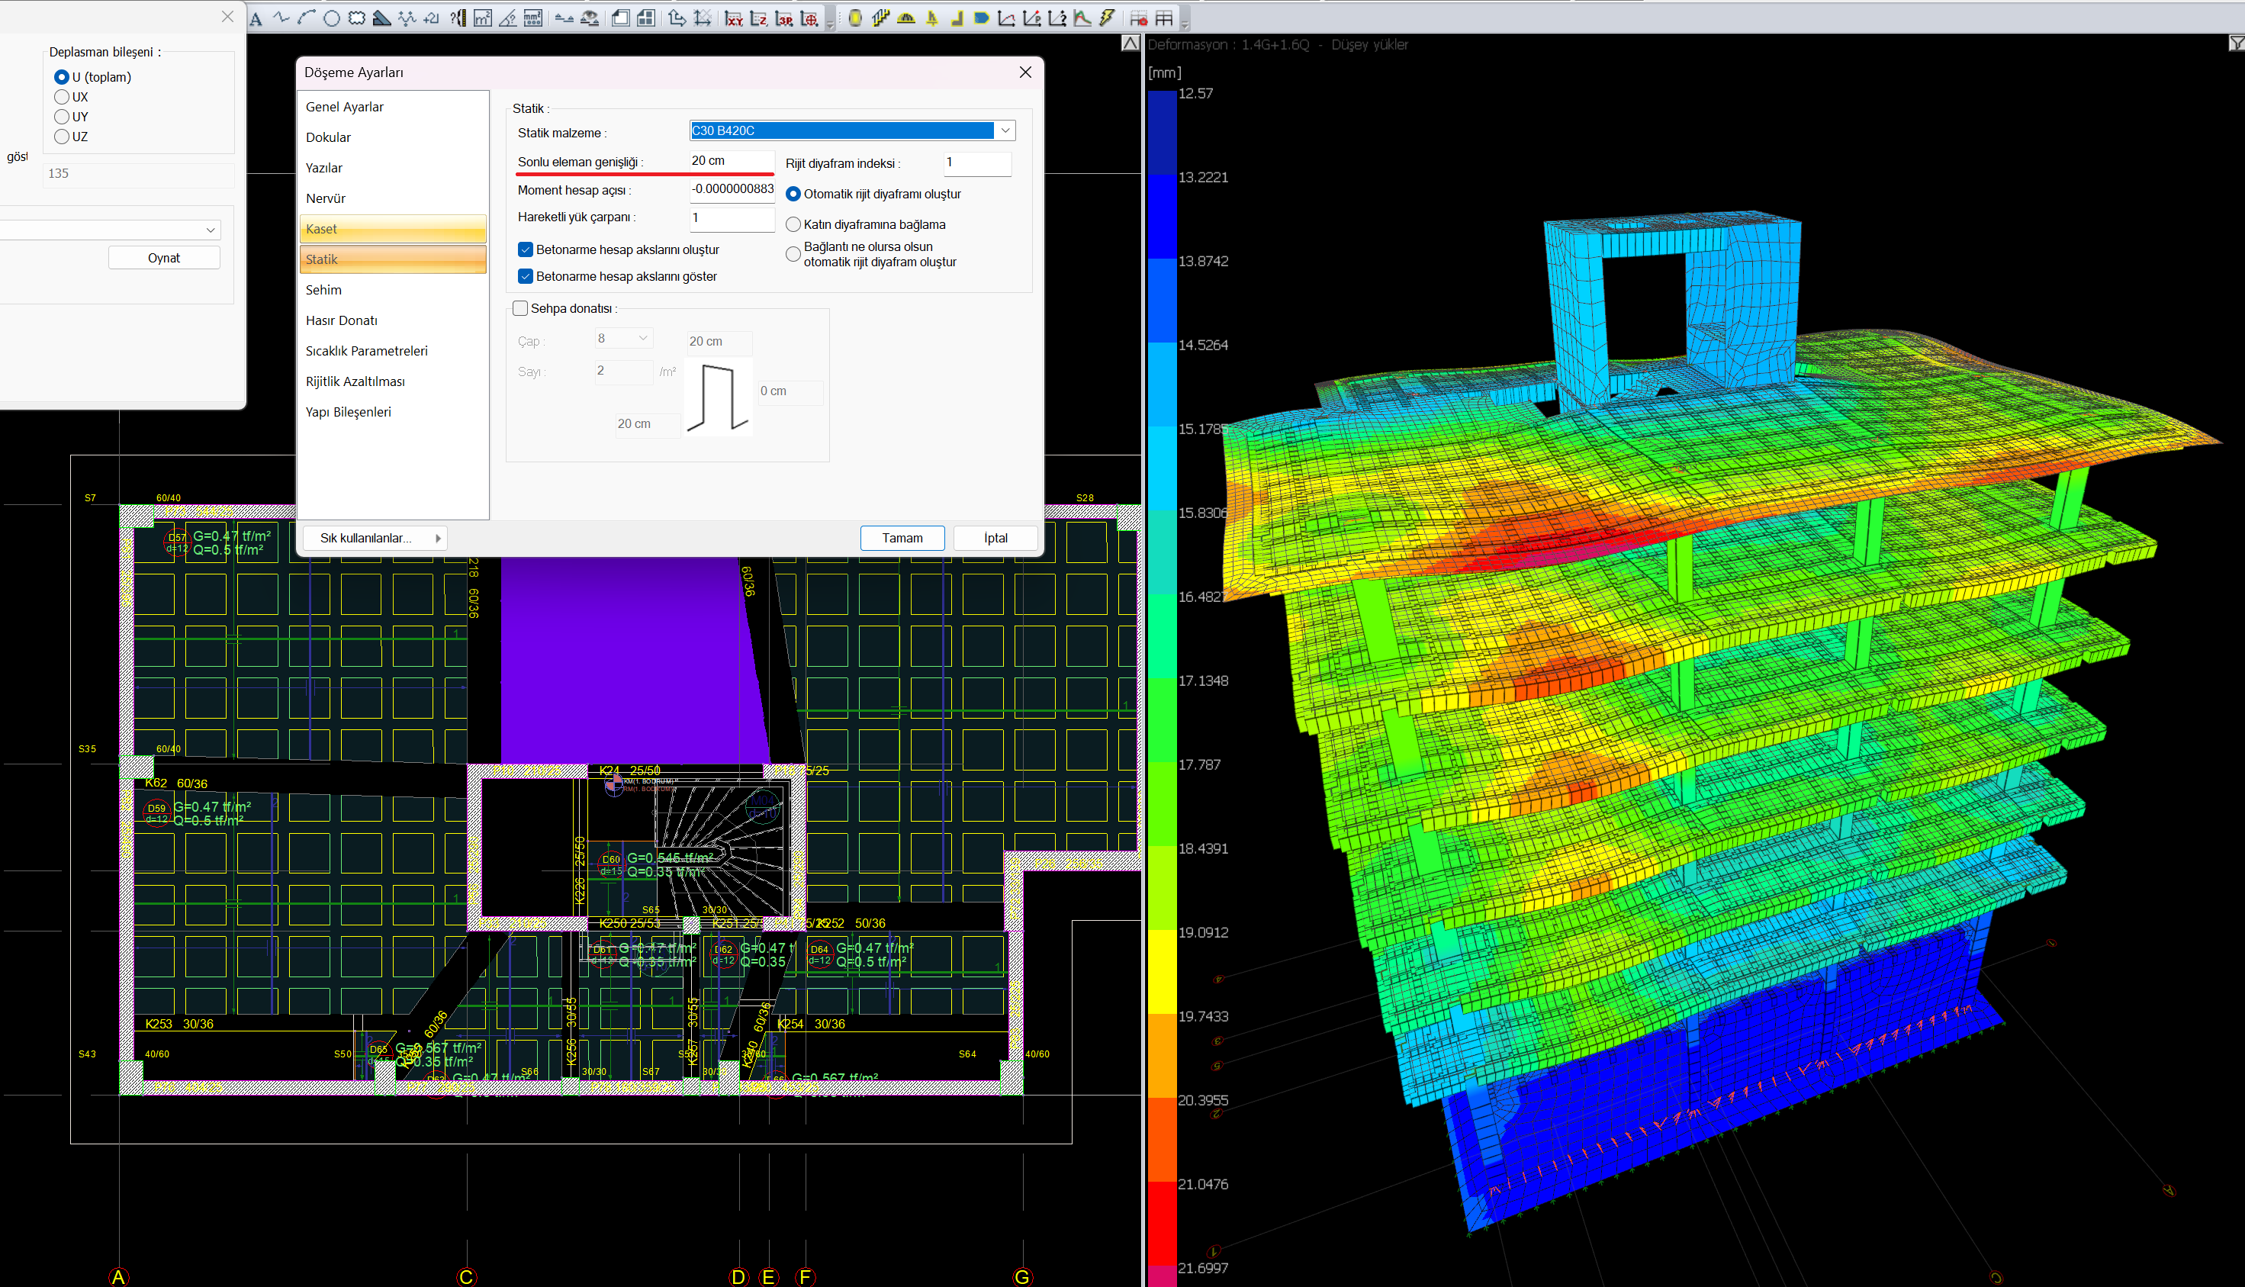Uncheck Betonarme hesap akslarını göster

tap(526, 277)
